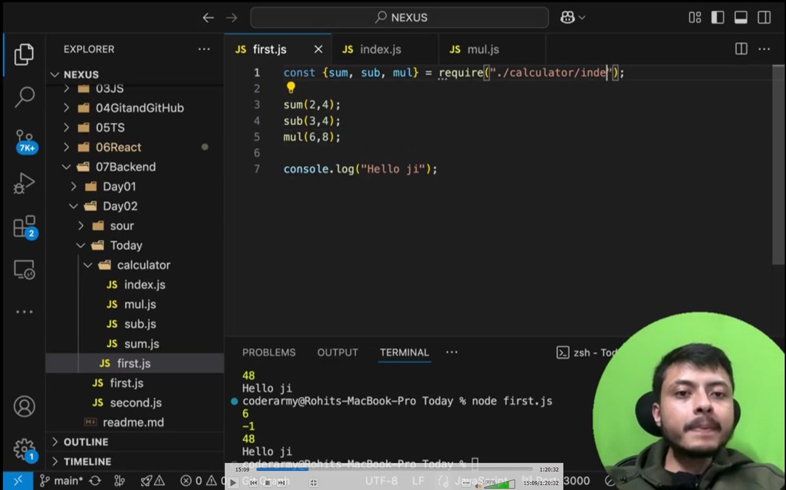Synchronize changes icon in status bar

click(x=95, y=481)
